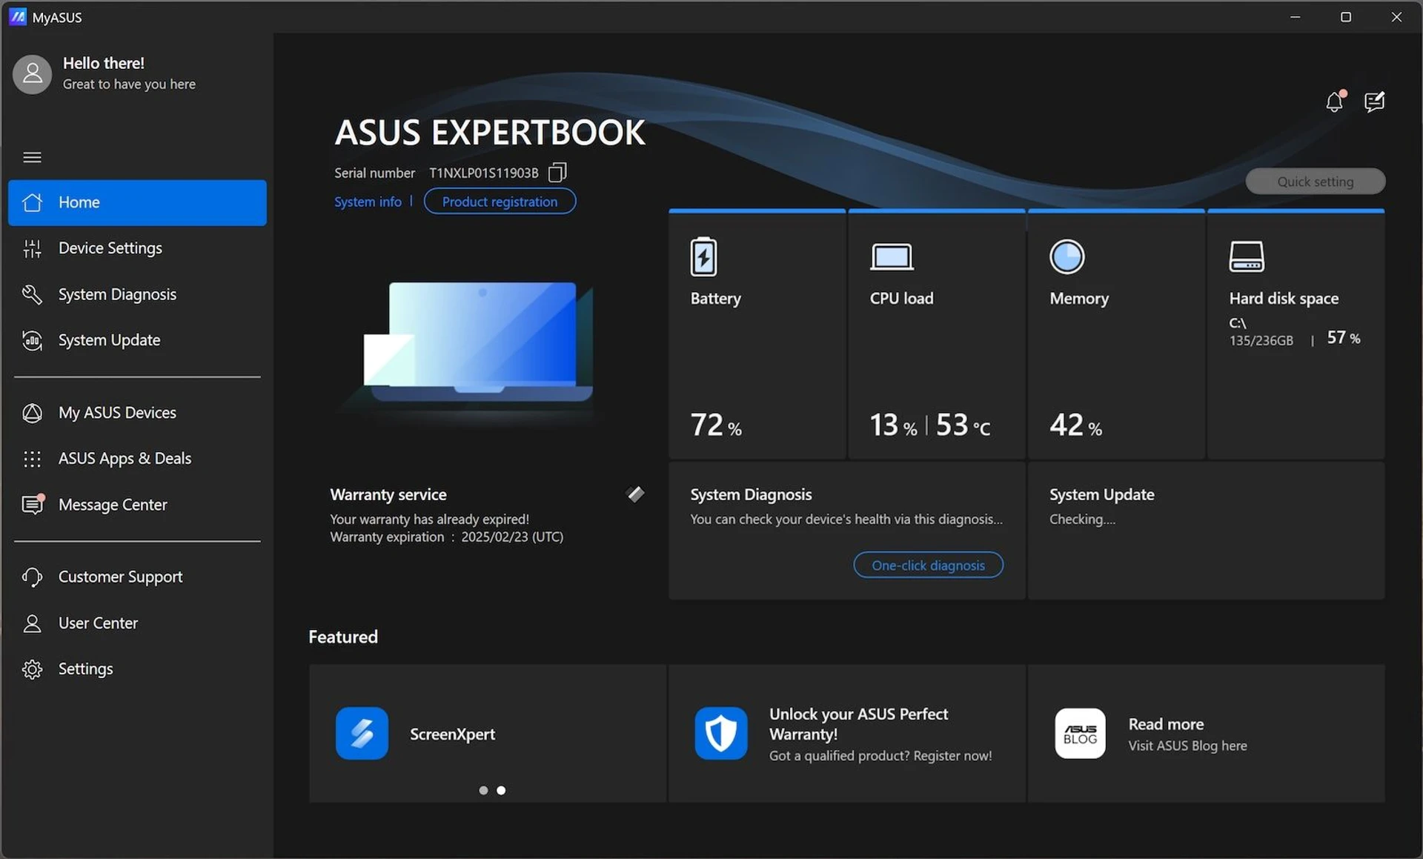The width and height of the screenshot is (1423, 859).
Task: Select the first carousel dot under ScreenXpert
Action: tap(483, 790)
